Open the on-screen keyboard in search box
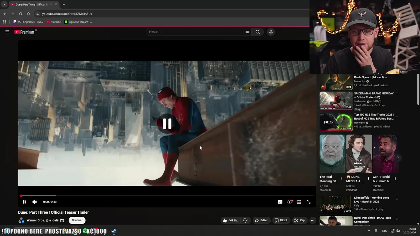This screenshot has height=236, width=420. (247, 32)
